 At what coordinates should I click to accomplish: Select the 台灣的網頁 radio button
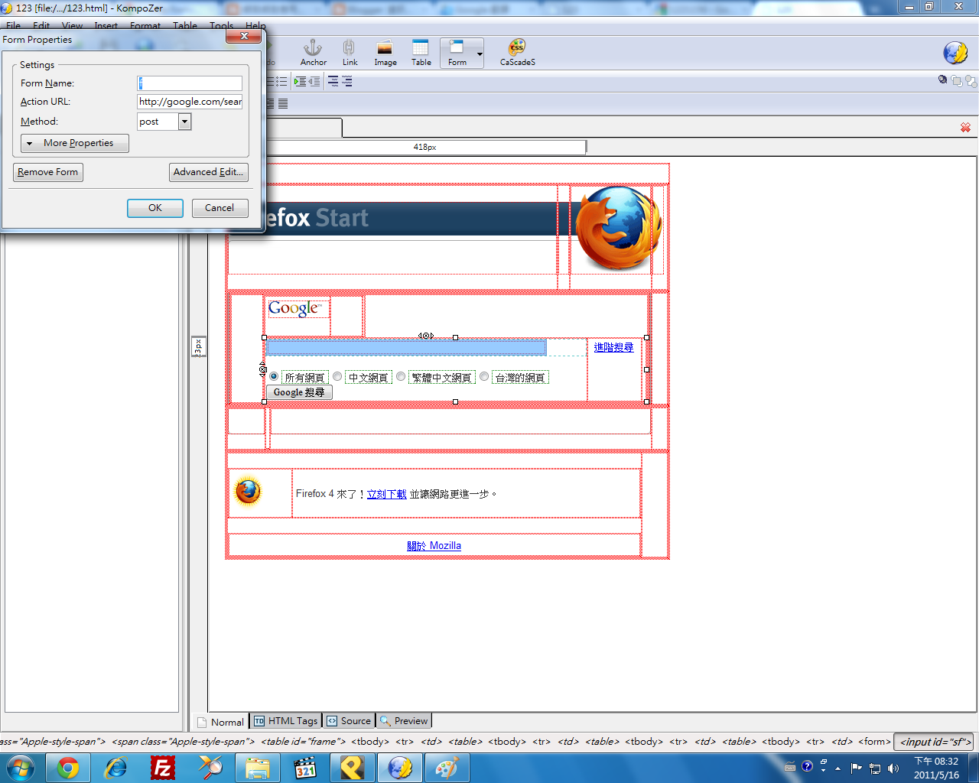(483, 376)
